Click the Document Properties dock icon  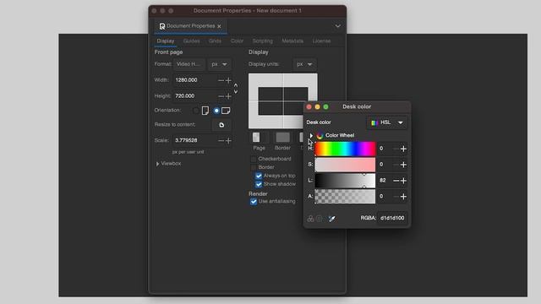click(x=161, y=26)
